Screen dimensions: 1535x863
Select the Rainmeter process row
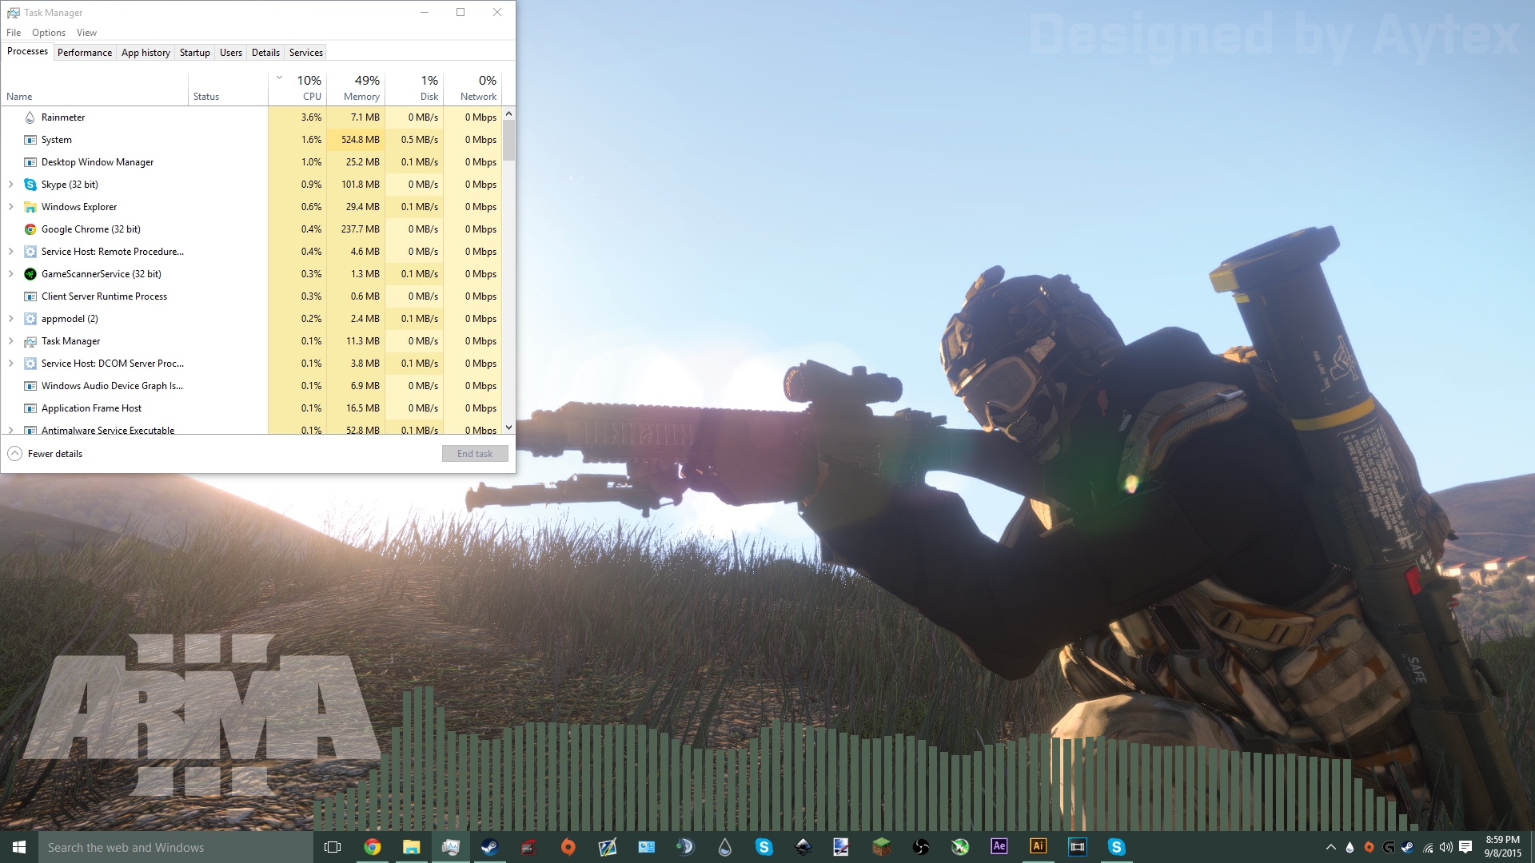pos(252,117)
